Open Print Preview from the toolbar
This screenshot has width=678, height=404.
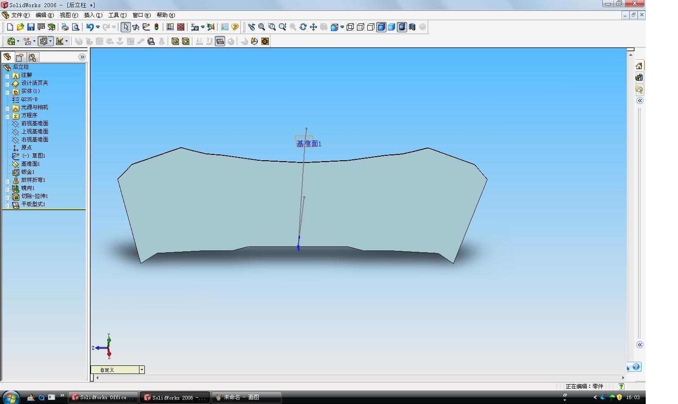76,27
